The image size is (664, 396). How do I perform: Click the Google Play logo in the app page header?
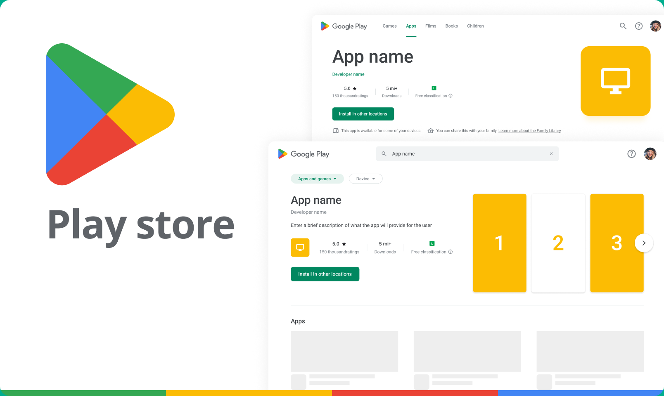click(x=344, y=26)
